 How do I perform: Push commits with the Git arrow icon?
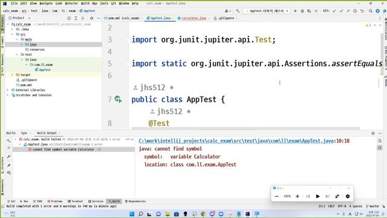[x=348, y=11]
